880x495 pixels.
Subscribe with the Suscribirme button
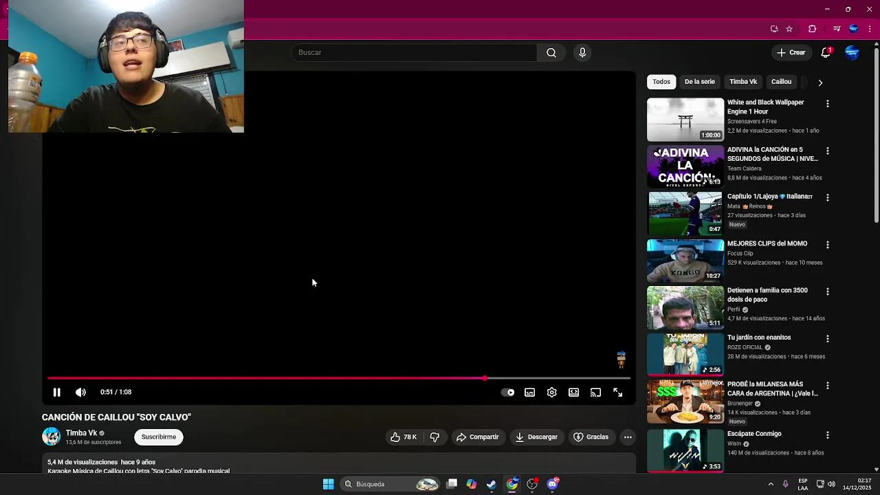159,437
